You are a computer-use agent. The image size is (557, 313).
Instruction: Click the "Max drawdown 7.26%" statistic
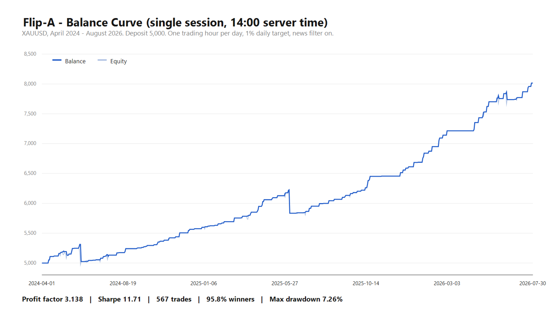[x=306, y=299]
